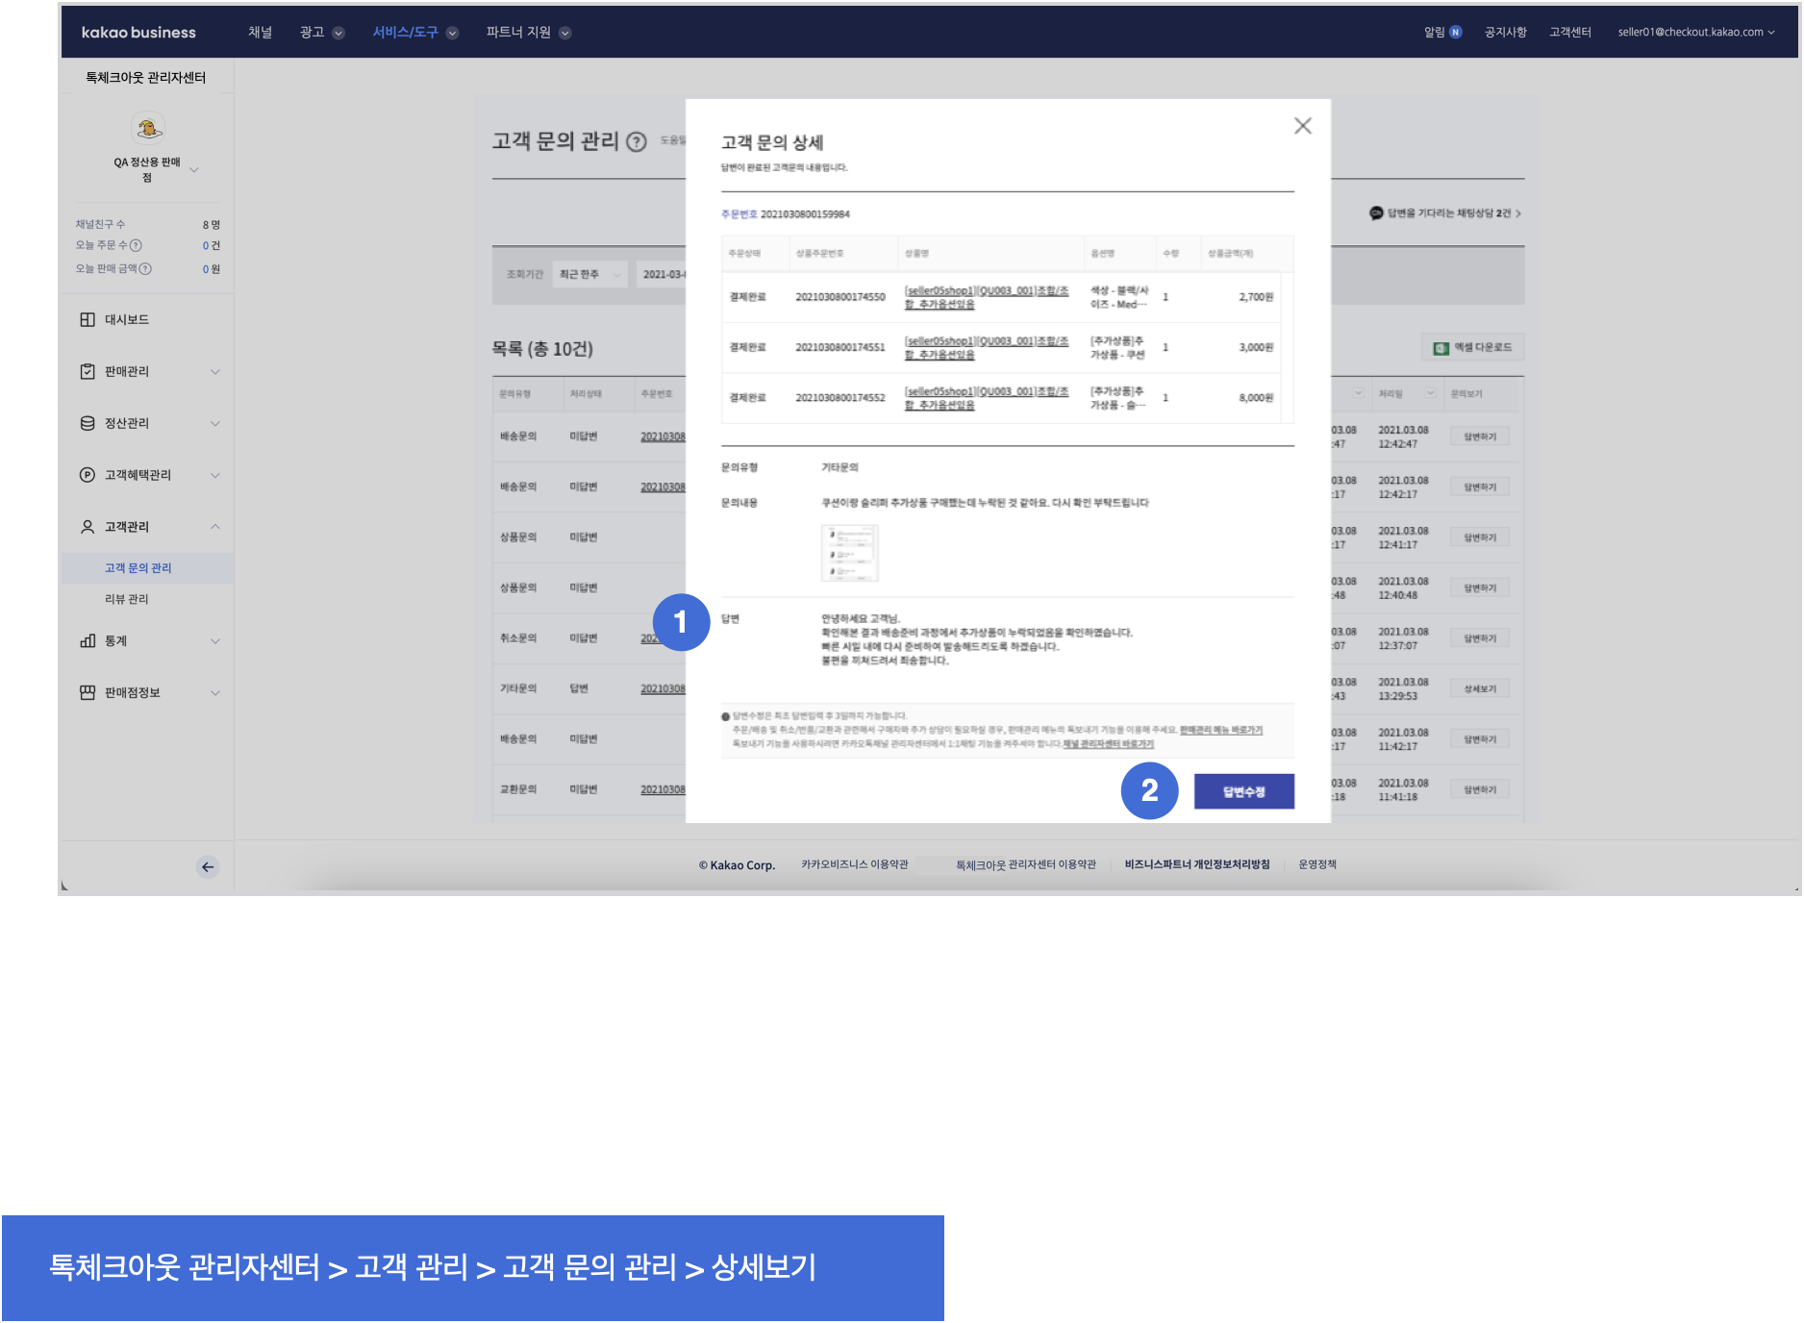Collapse the 고객관리 sidebar section

(x=215, y=527)
